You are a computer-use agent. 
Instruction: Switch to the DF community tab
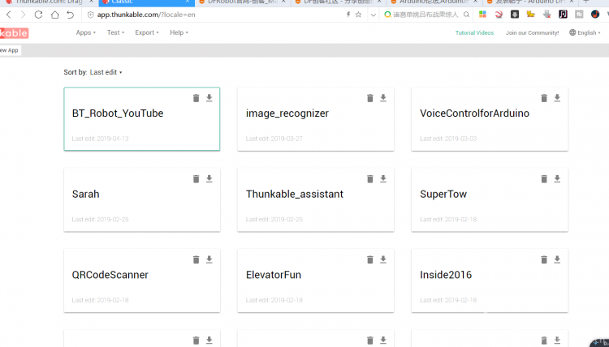pyautogui.click(x=339, y=2)
